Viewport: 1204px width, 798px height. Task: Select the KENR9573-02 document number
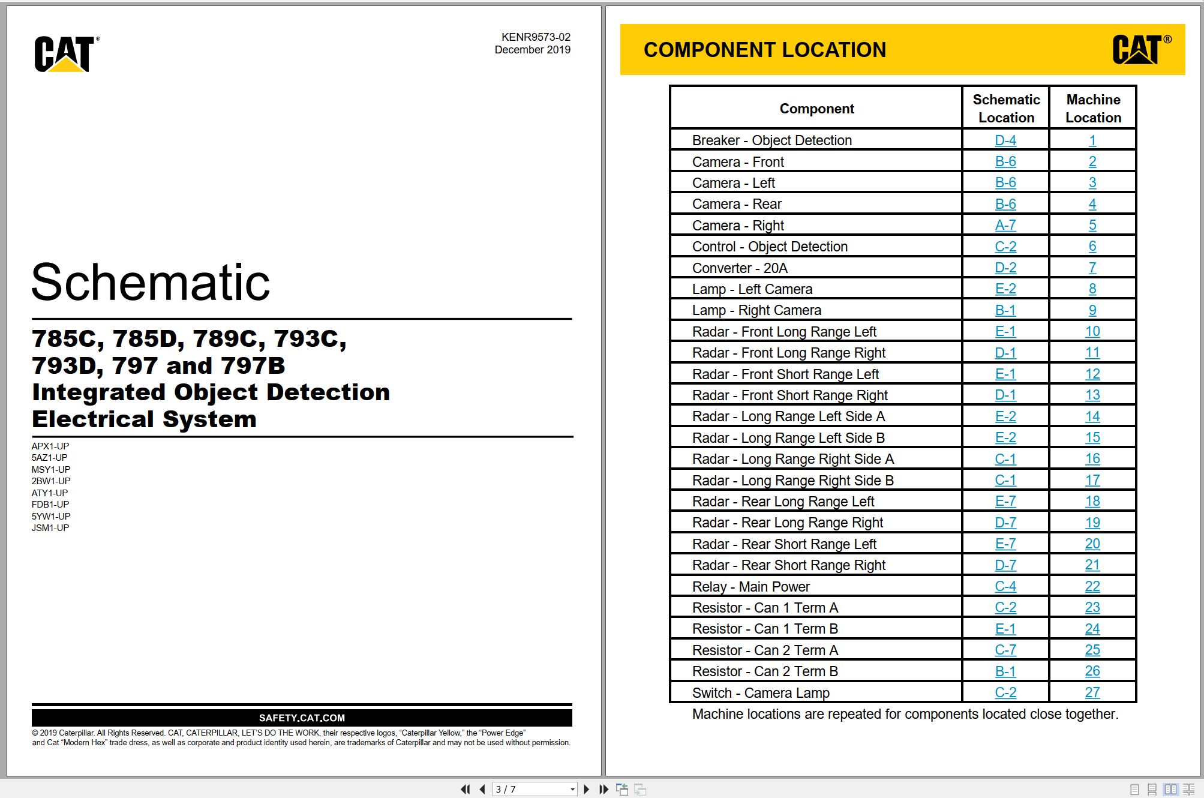[x=536, y=37]
